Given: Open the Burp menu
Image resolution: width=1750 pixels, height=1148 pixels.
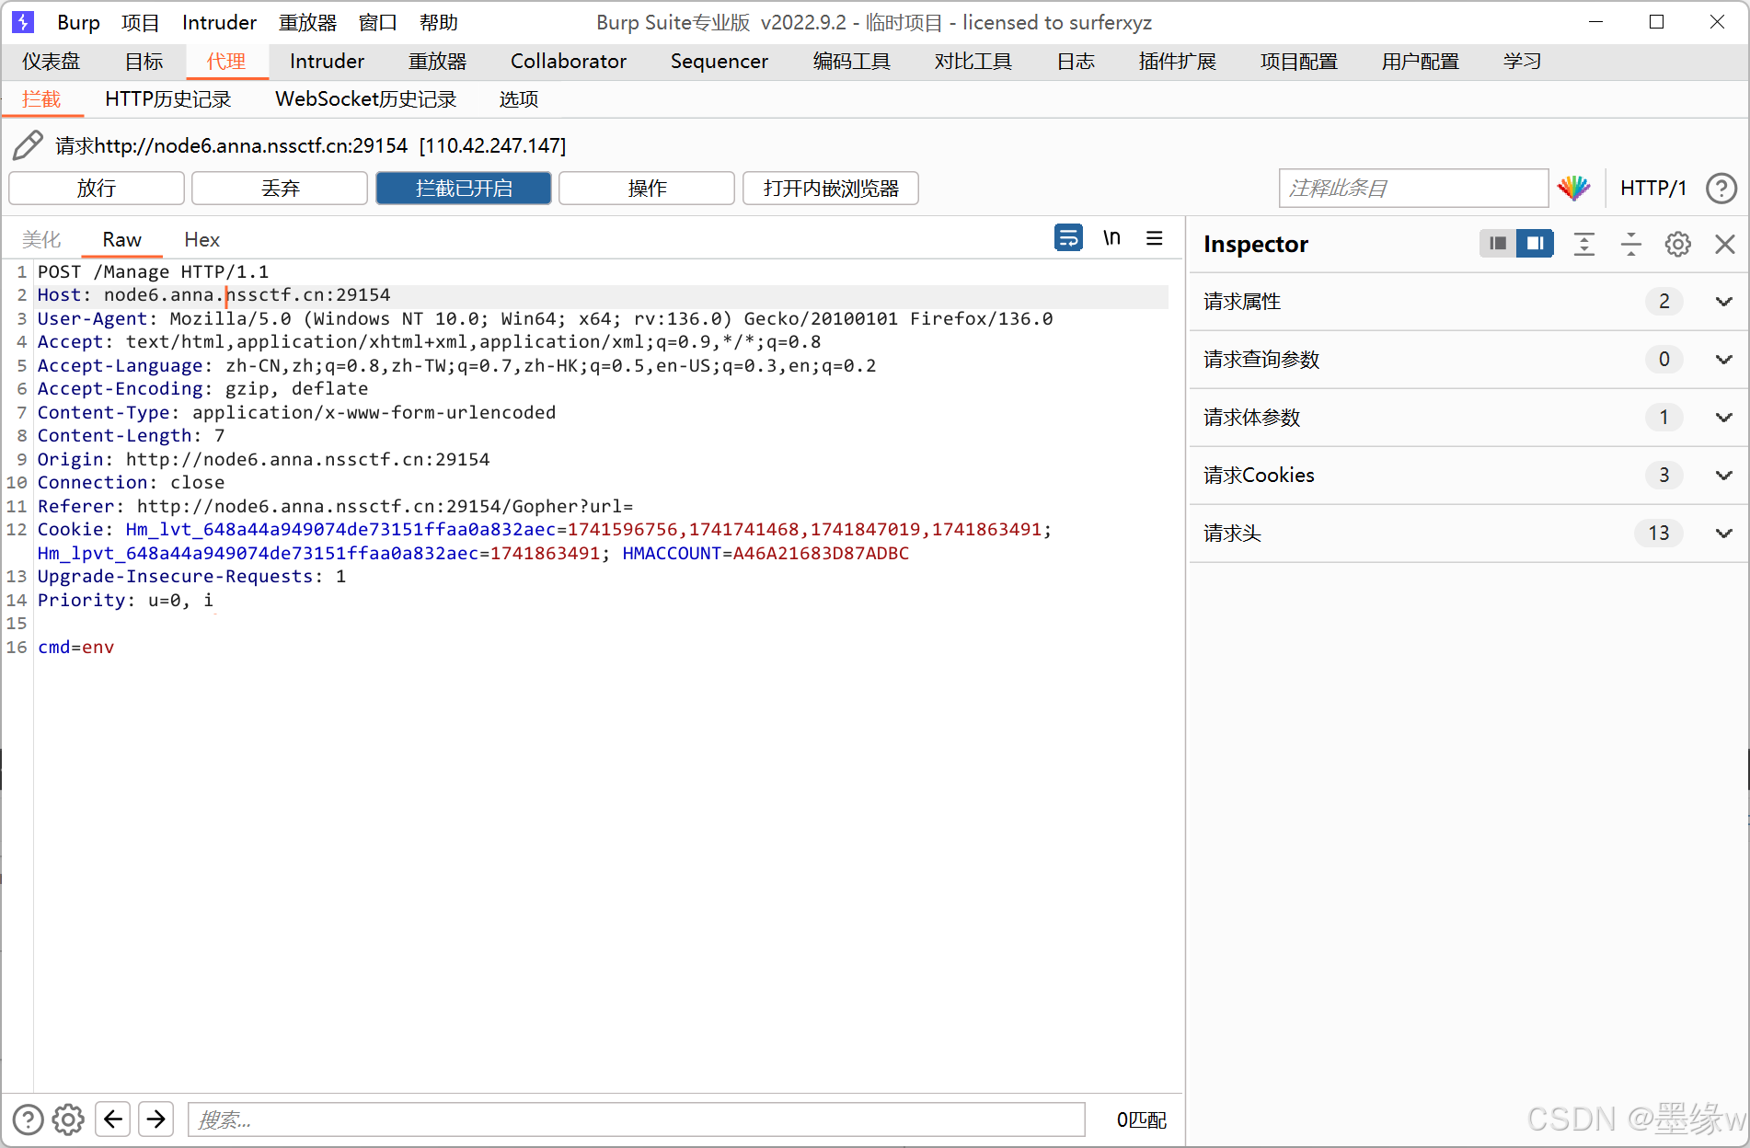Looking at the screenshot, I should (x=78, y=22).
